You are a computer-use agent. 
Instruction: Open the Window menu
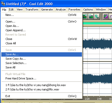(x=101, y=9)
